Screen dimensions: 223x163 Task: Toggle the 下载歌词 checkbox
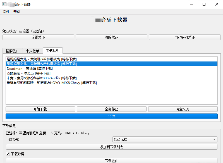8,154
